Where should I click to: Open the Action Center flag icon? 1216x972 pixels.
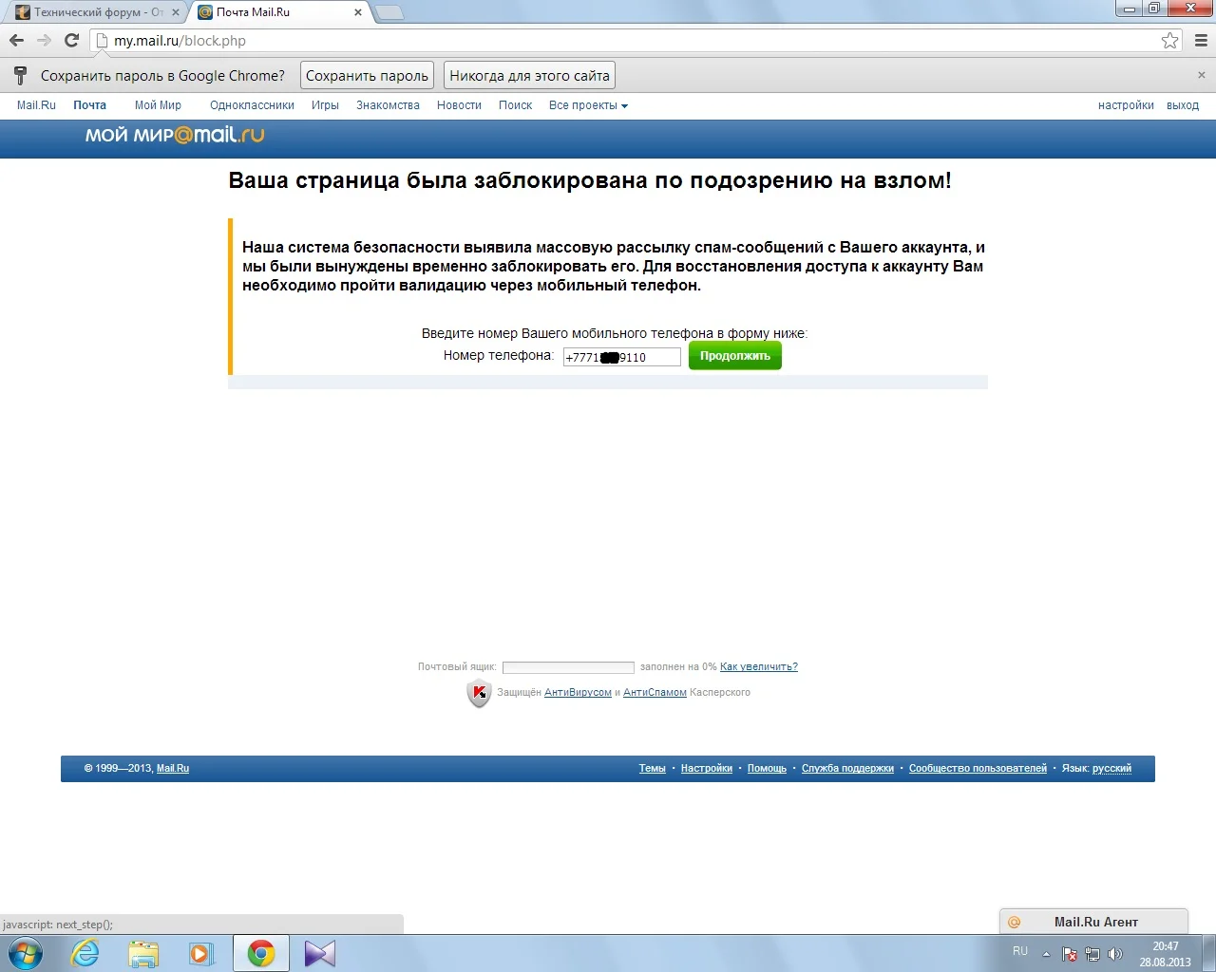pos(1070,954)
